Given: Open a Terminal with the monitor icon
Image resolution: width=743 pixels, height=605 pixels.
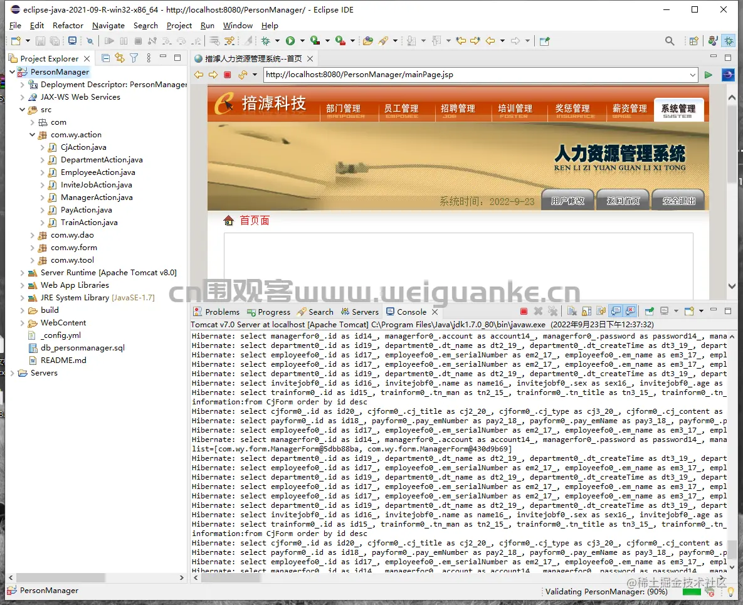Looking at the screenshot, I should tap(72, 41).
